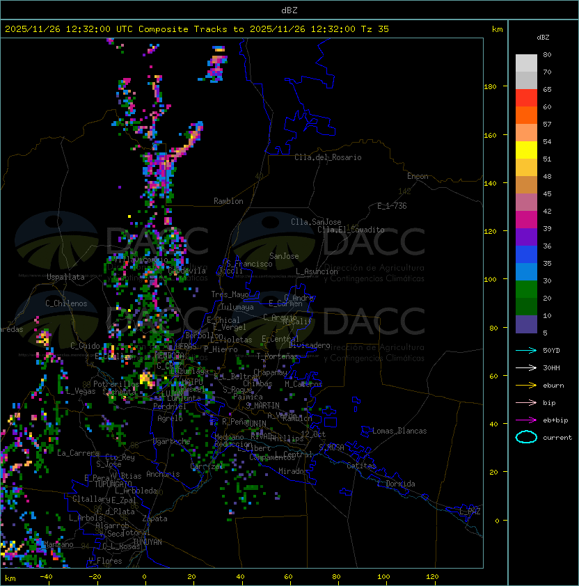This screenshot has width=579, height=586.
Task: Click the 'km' unit label at bottom left
Action: pos(10,578)
